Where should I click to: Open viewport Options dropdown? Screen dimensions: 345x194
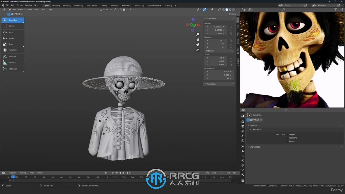tap(233, 14)
